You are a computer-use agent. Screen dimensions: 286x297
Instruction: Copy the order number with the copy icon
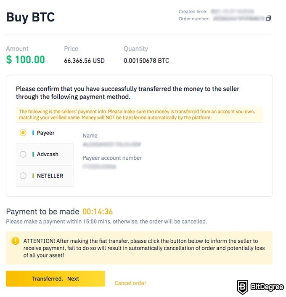point(268,19)
